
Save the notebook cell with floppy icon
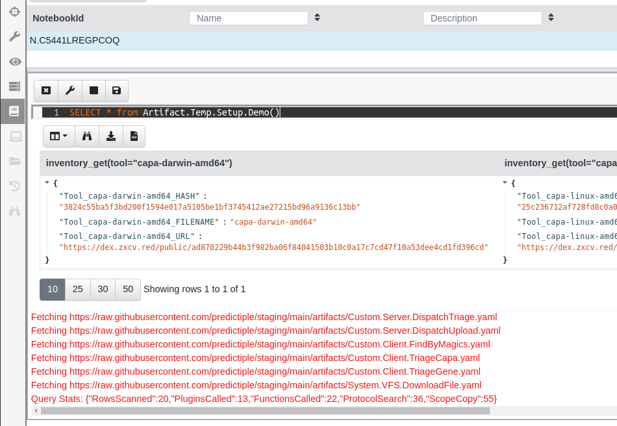tap(116, 91)
